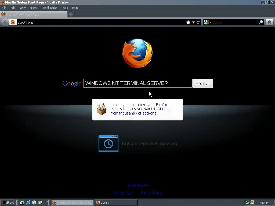The image size is (275, 206).
Task: Click the second system tray icon
Action: point(252,203)
